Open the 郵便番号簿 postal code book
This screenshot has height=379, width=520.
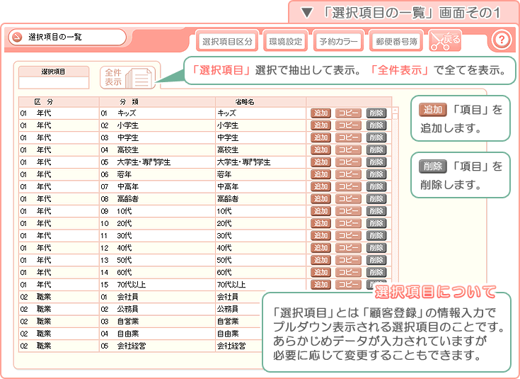(395, 41)
